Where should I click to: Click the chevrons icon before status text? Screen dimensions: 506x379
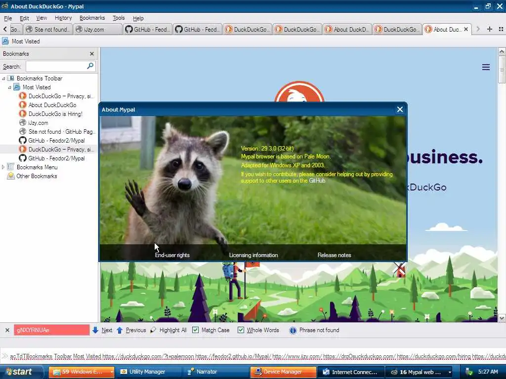coord(4,356)
